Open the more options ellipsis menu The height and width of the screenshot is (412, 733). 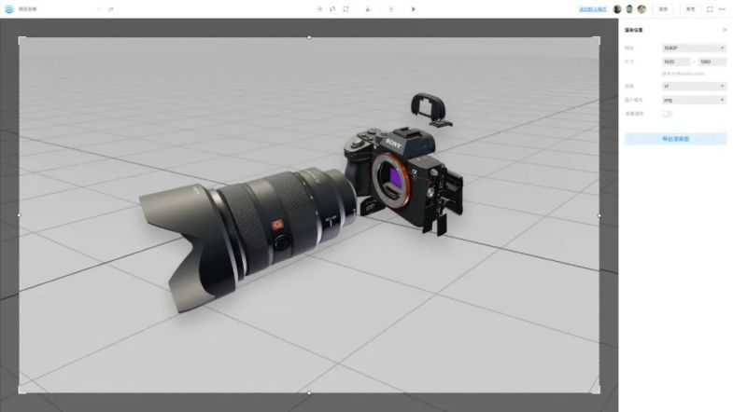[x=722, y=9]
